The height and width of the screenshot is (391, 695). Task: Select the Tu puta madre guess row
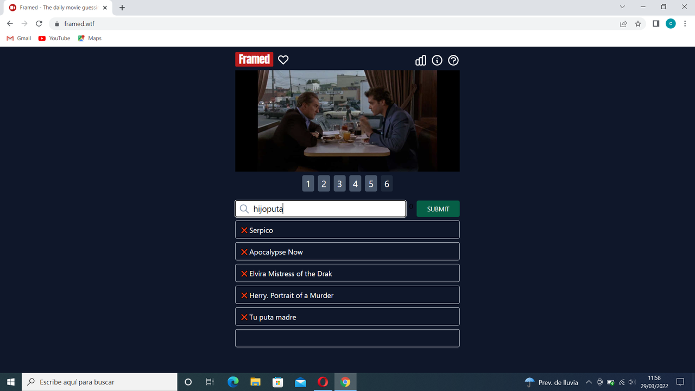(x=347, y=317)
